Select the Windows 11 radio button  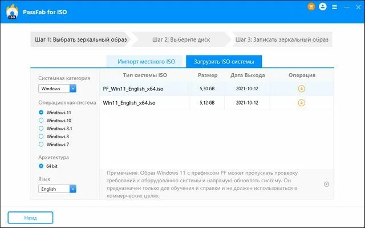41,113
